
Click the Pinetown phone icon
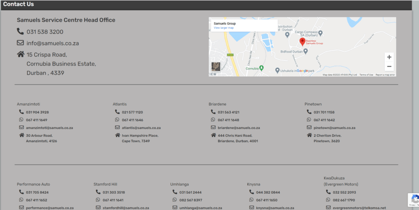[x=309, y=112]
